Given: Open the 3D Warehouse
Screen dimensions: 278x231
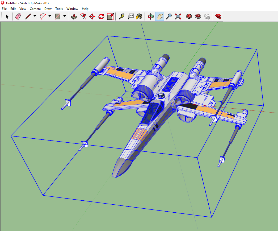Looking at the screenshot, I should tap(189, 16).
